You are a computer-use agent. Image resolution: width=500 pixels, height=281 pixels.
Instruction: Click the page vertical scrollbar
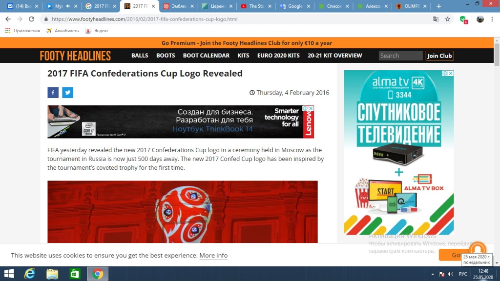tap(497, 55)
